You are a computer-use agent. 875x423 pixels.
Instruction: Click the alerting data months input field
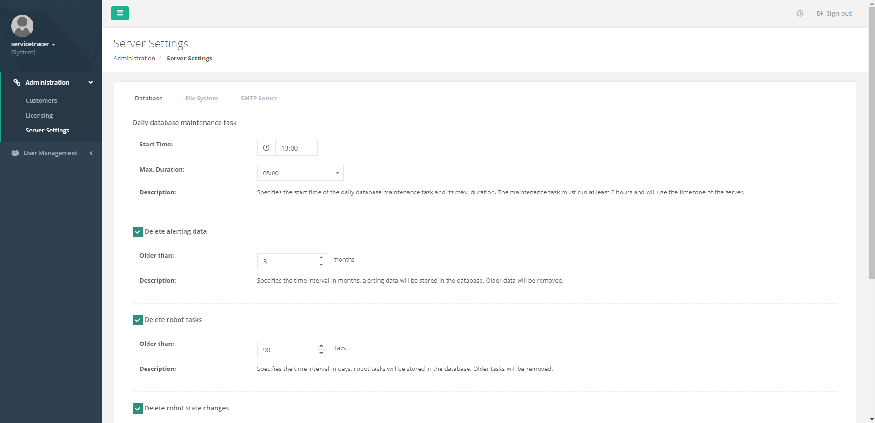(287, 261)
